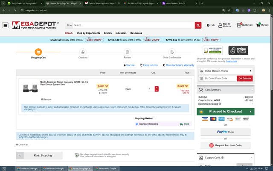Click Request Purchase Order button

coord(226,145)
